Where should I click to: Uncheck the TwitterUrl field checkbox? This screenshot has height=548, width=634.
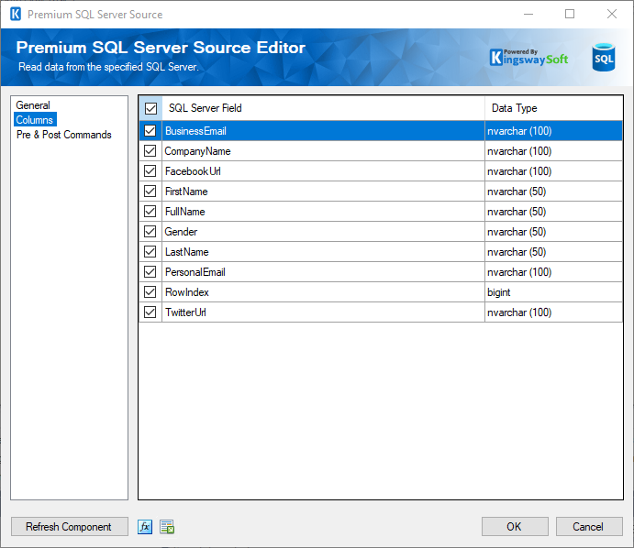point(150,312)
